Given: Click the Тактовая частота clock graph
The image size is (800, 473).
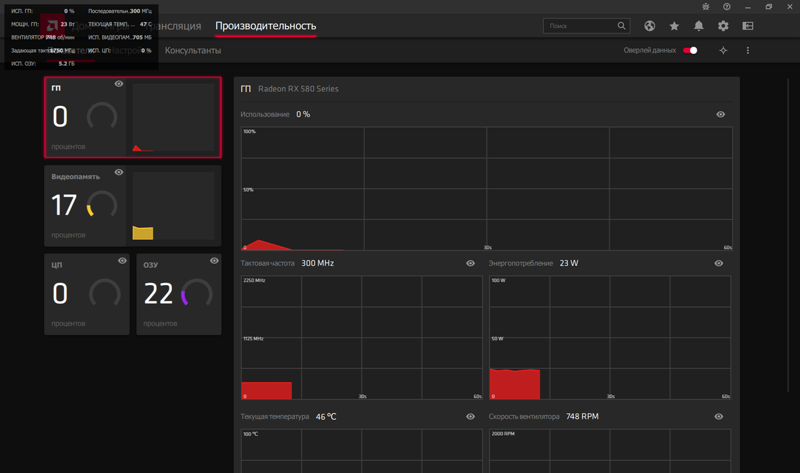Looking at the screenshot, I should (361, 338).
